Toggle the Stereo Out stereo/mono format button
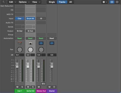121x93 pixels. (x=41, y=19)
